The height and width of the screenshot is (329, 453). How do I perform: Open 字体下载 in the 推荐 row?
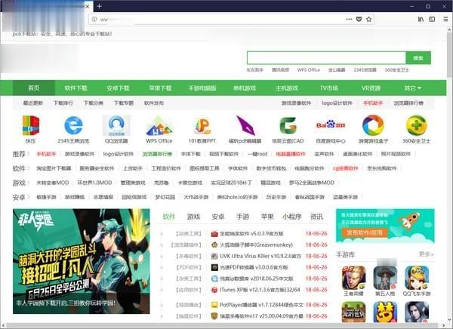[191, 154]
